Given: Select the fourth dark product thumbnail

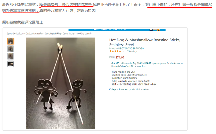Looking at the screenshot, I should pos(10,64).
